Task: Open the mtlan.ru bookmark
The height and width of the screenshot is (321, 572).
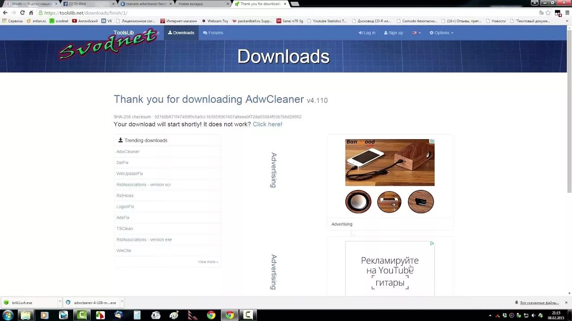Action: (x=36, y=21)
